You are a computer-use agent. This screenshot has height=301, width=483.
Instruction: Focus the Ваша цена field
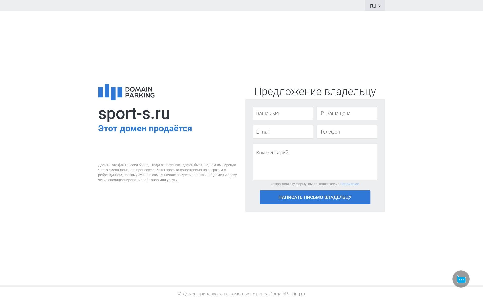point(347,113)
